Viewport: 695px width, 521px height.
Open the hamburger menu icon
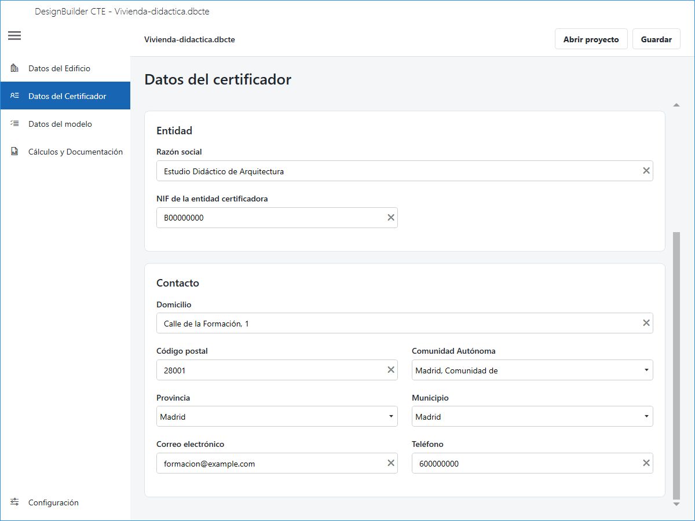pos(14,36)
